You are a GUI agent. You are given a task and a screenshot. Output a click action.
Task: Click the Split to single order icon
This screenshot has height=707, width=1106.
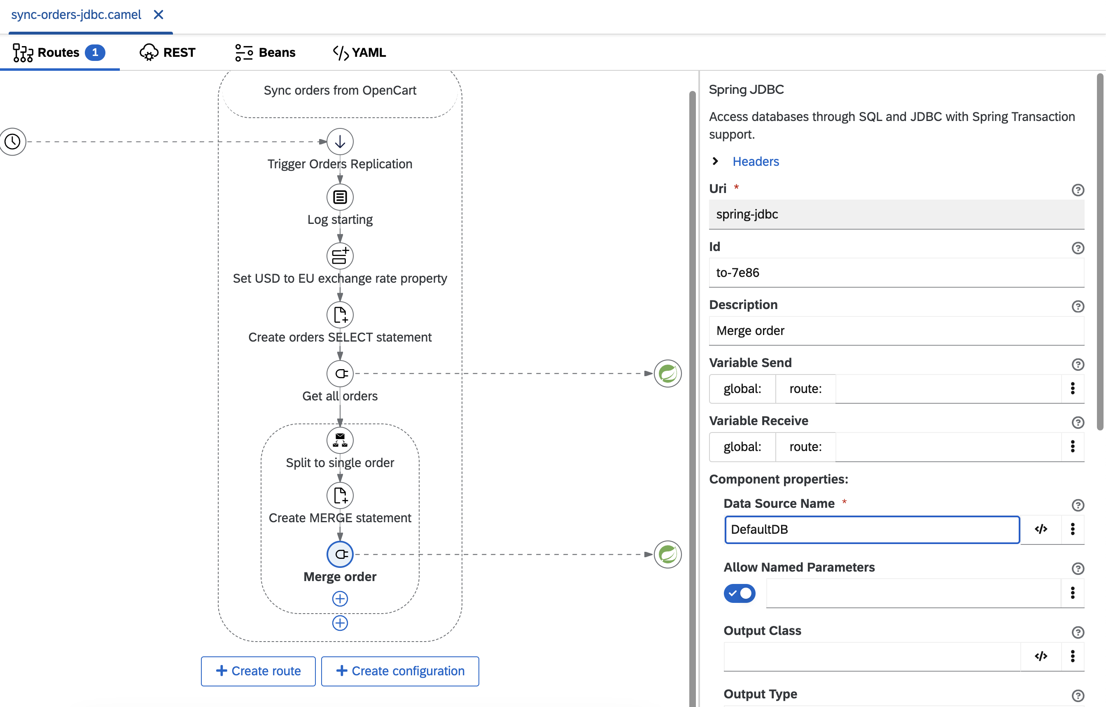click(340, 440)
